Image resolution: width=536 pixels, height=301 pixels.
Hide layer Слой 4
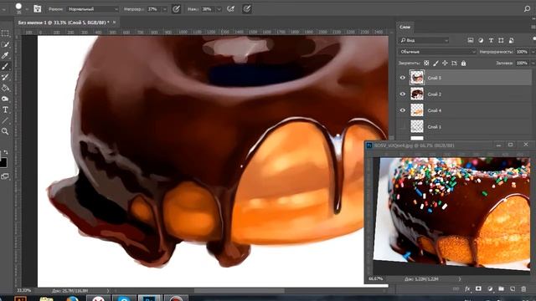403,110
